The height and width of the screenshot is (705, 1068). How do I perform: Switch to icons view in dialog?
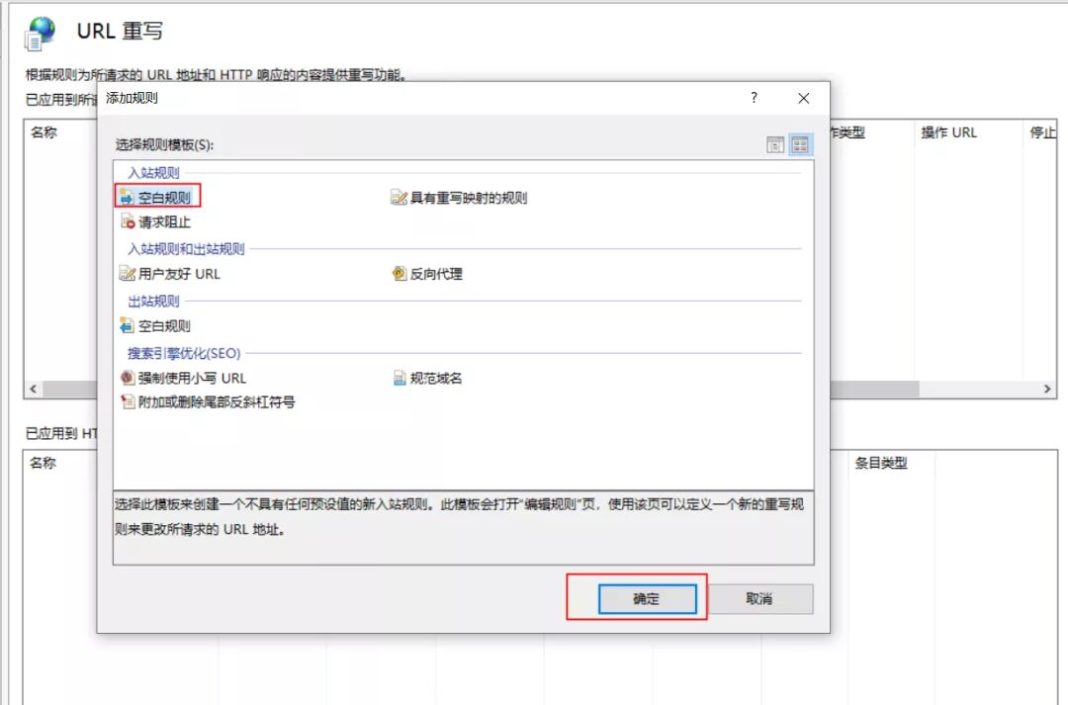[x=800, y=144]
